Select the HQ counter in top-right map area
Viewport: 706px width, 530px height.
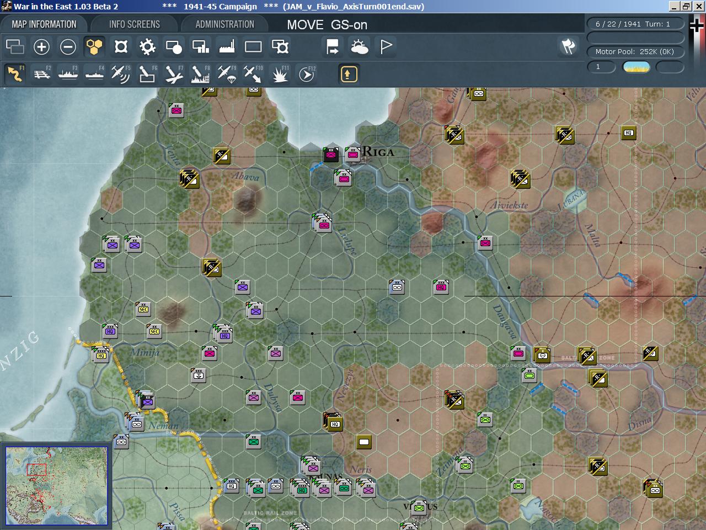629,132
